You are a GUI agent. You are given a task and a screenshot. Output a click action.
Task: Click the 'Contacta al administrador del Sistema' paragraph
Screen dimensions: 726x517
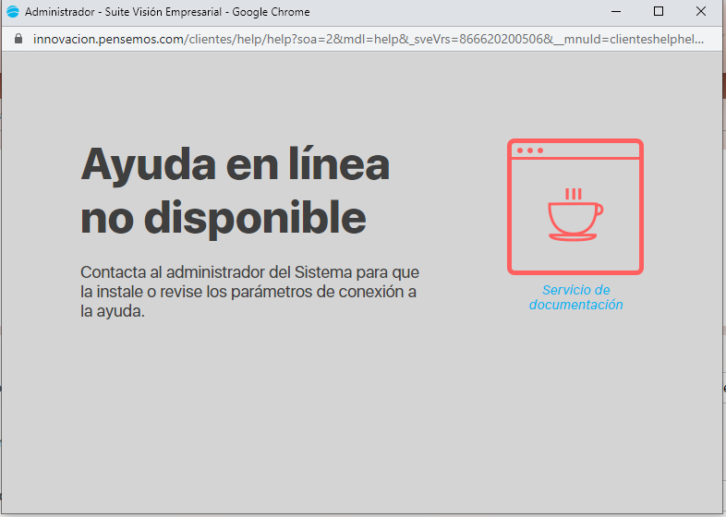click(x=250, y=292)
